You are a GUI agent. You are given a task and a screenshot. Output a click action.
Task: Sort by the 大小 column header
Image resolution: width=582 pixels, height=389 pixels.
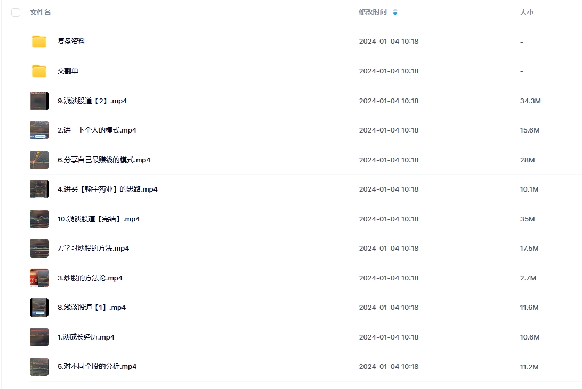click(x=527, y=13)
